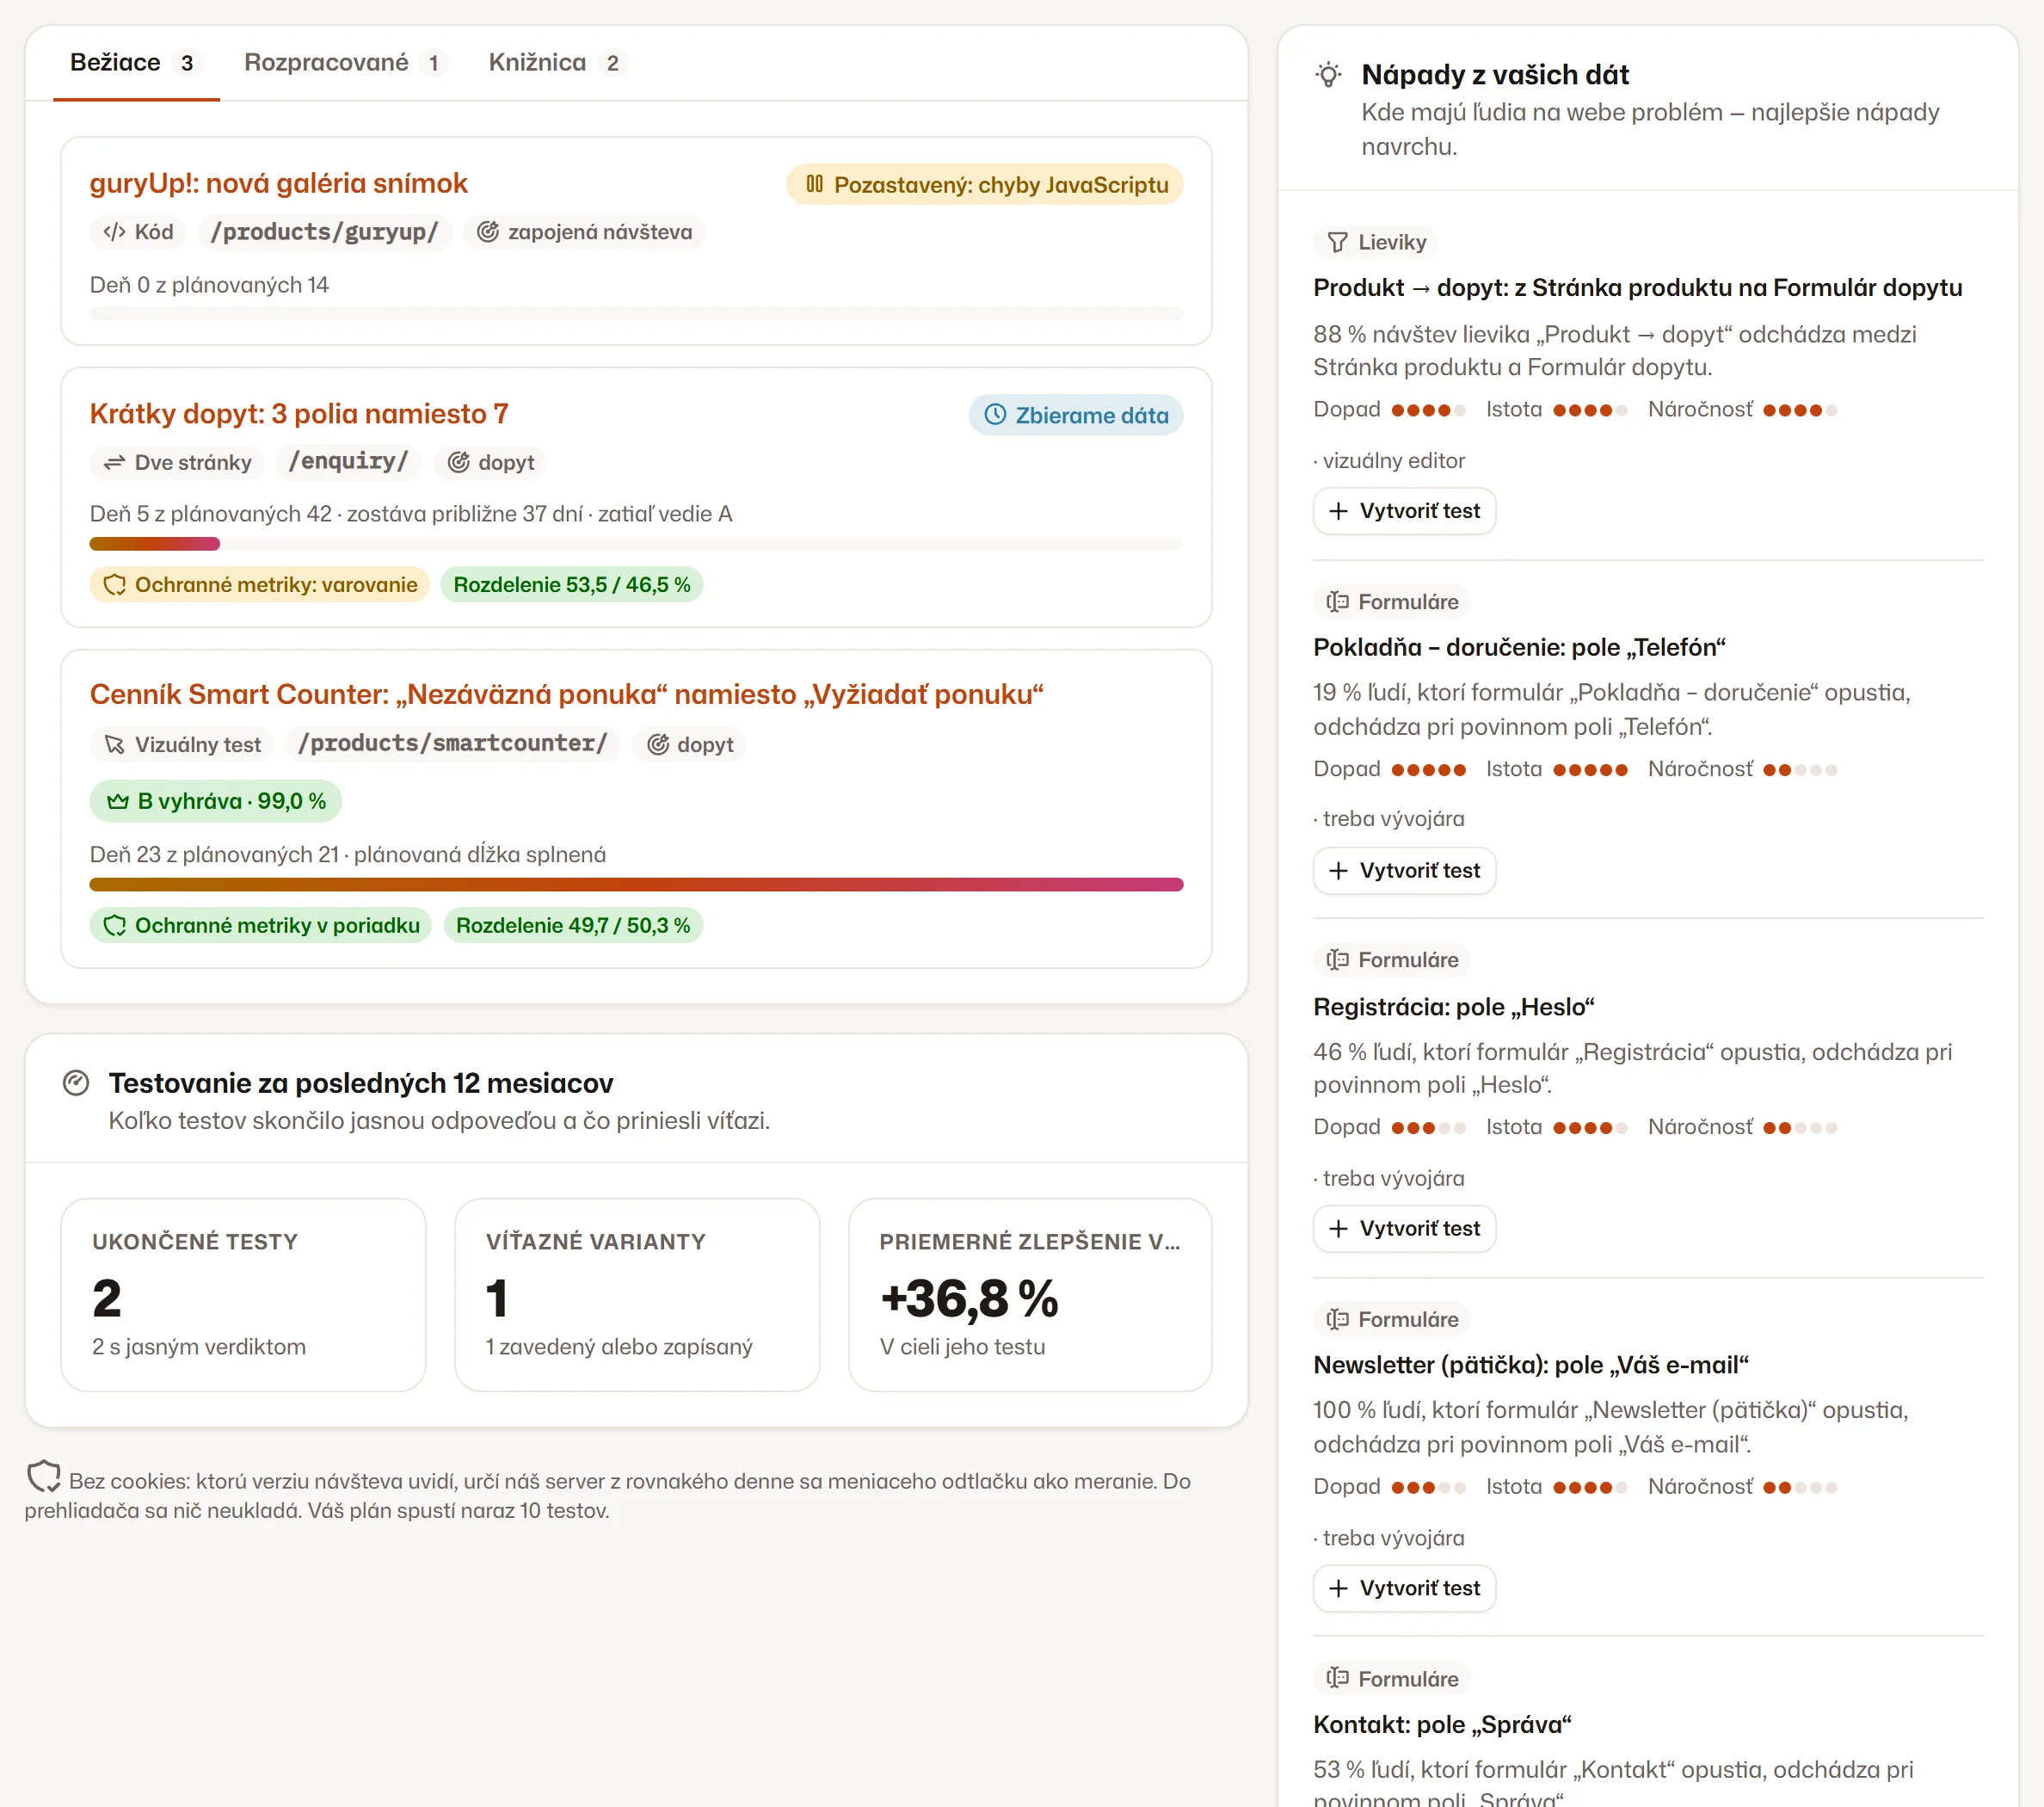
Task: Click the empty progress bar of guryUp! test
Action: [636, 314]
